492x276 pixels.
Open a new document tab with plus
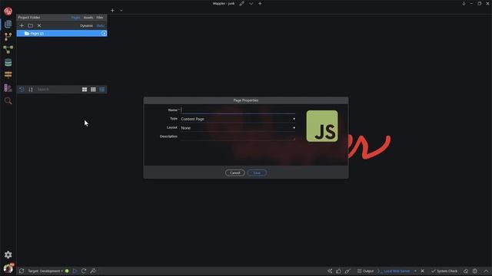(x=112, y=10)
